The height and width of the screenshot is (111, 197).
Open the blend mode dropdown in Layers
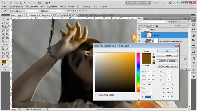point(153,22)
